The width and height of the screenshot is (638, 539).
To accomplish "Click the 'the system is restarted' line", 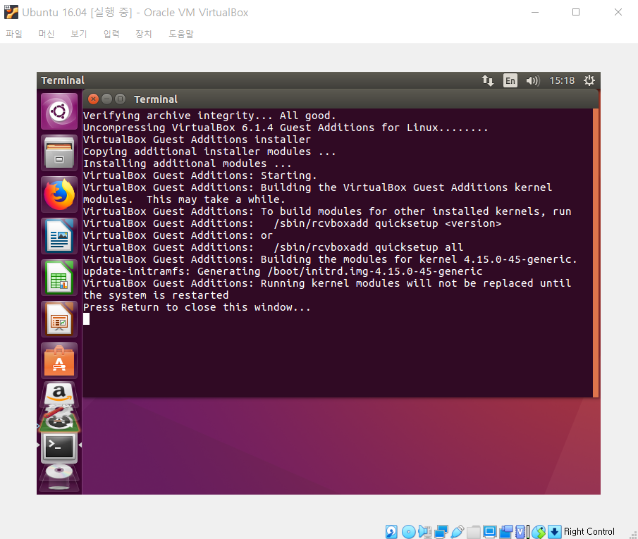I will click(156, 295).
